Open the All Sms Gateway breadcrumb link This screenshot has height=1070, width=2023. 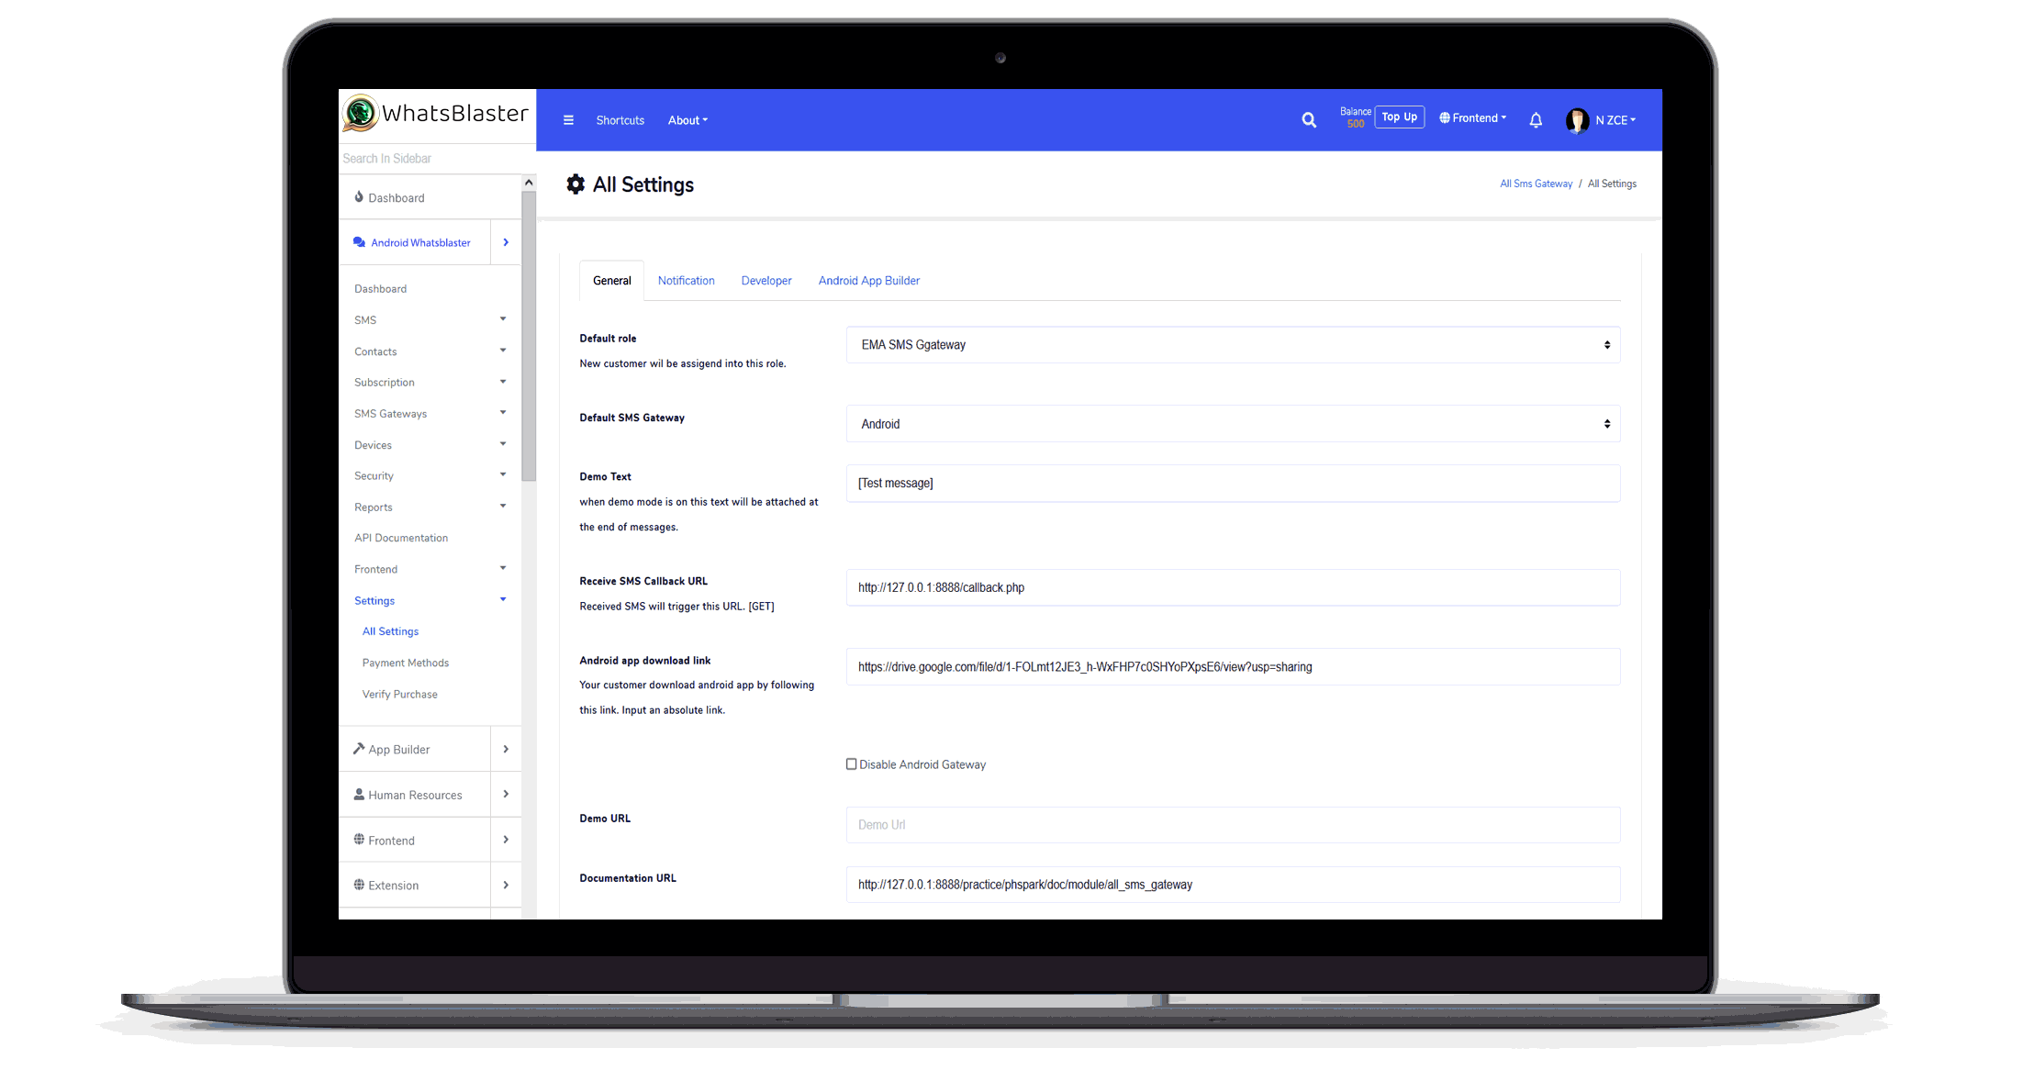point(1536,184)
